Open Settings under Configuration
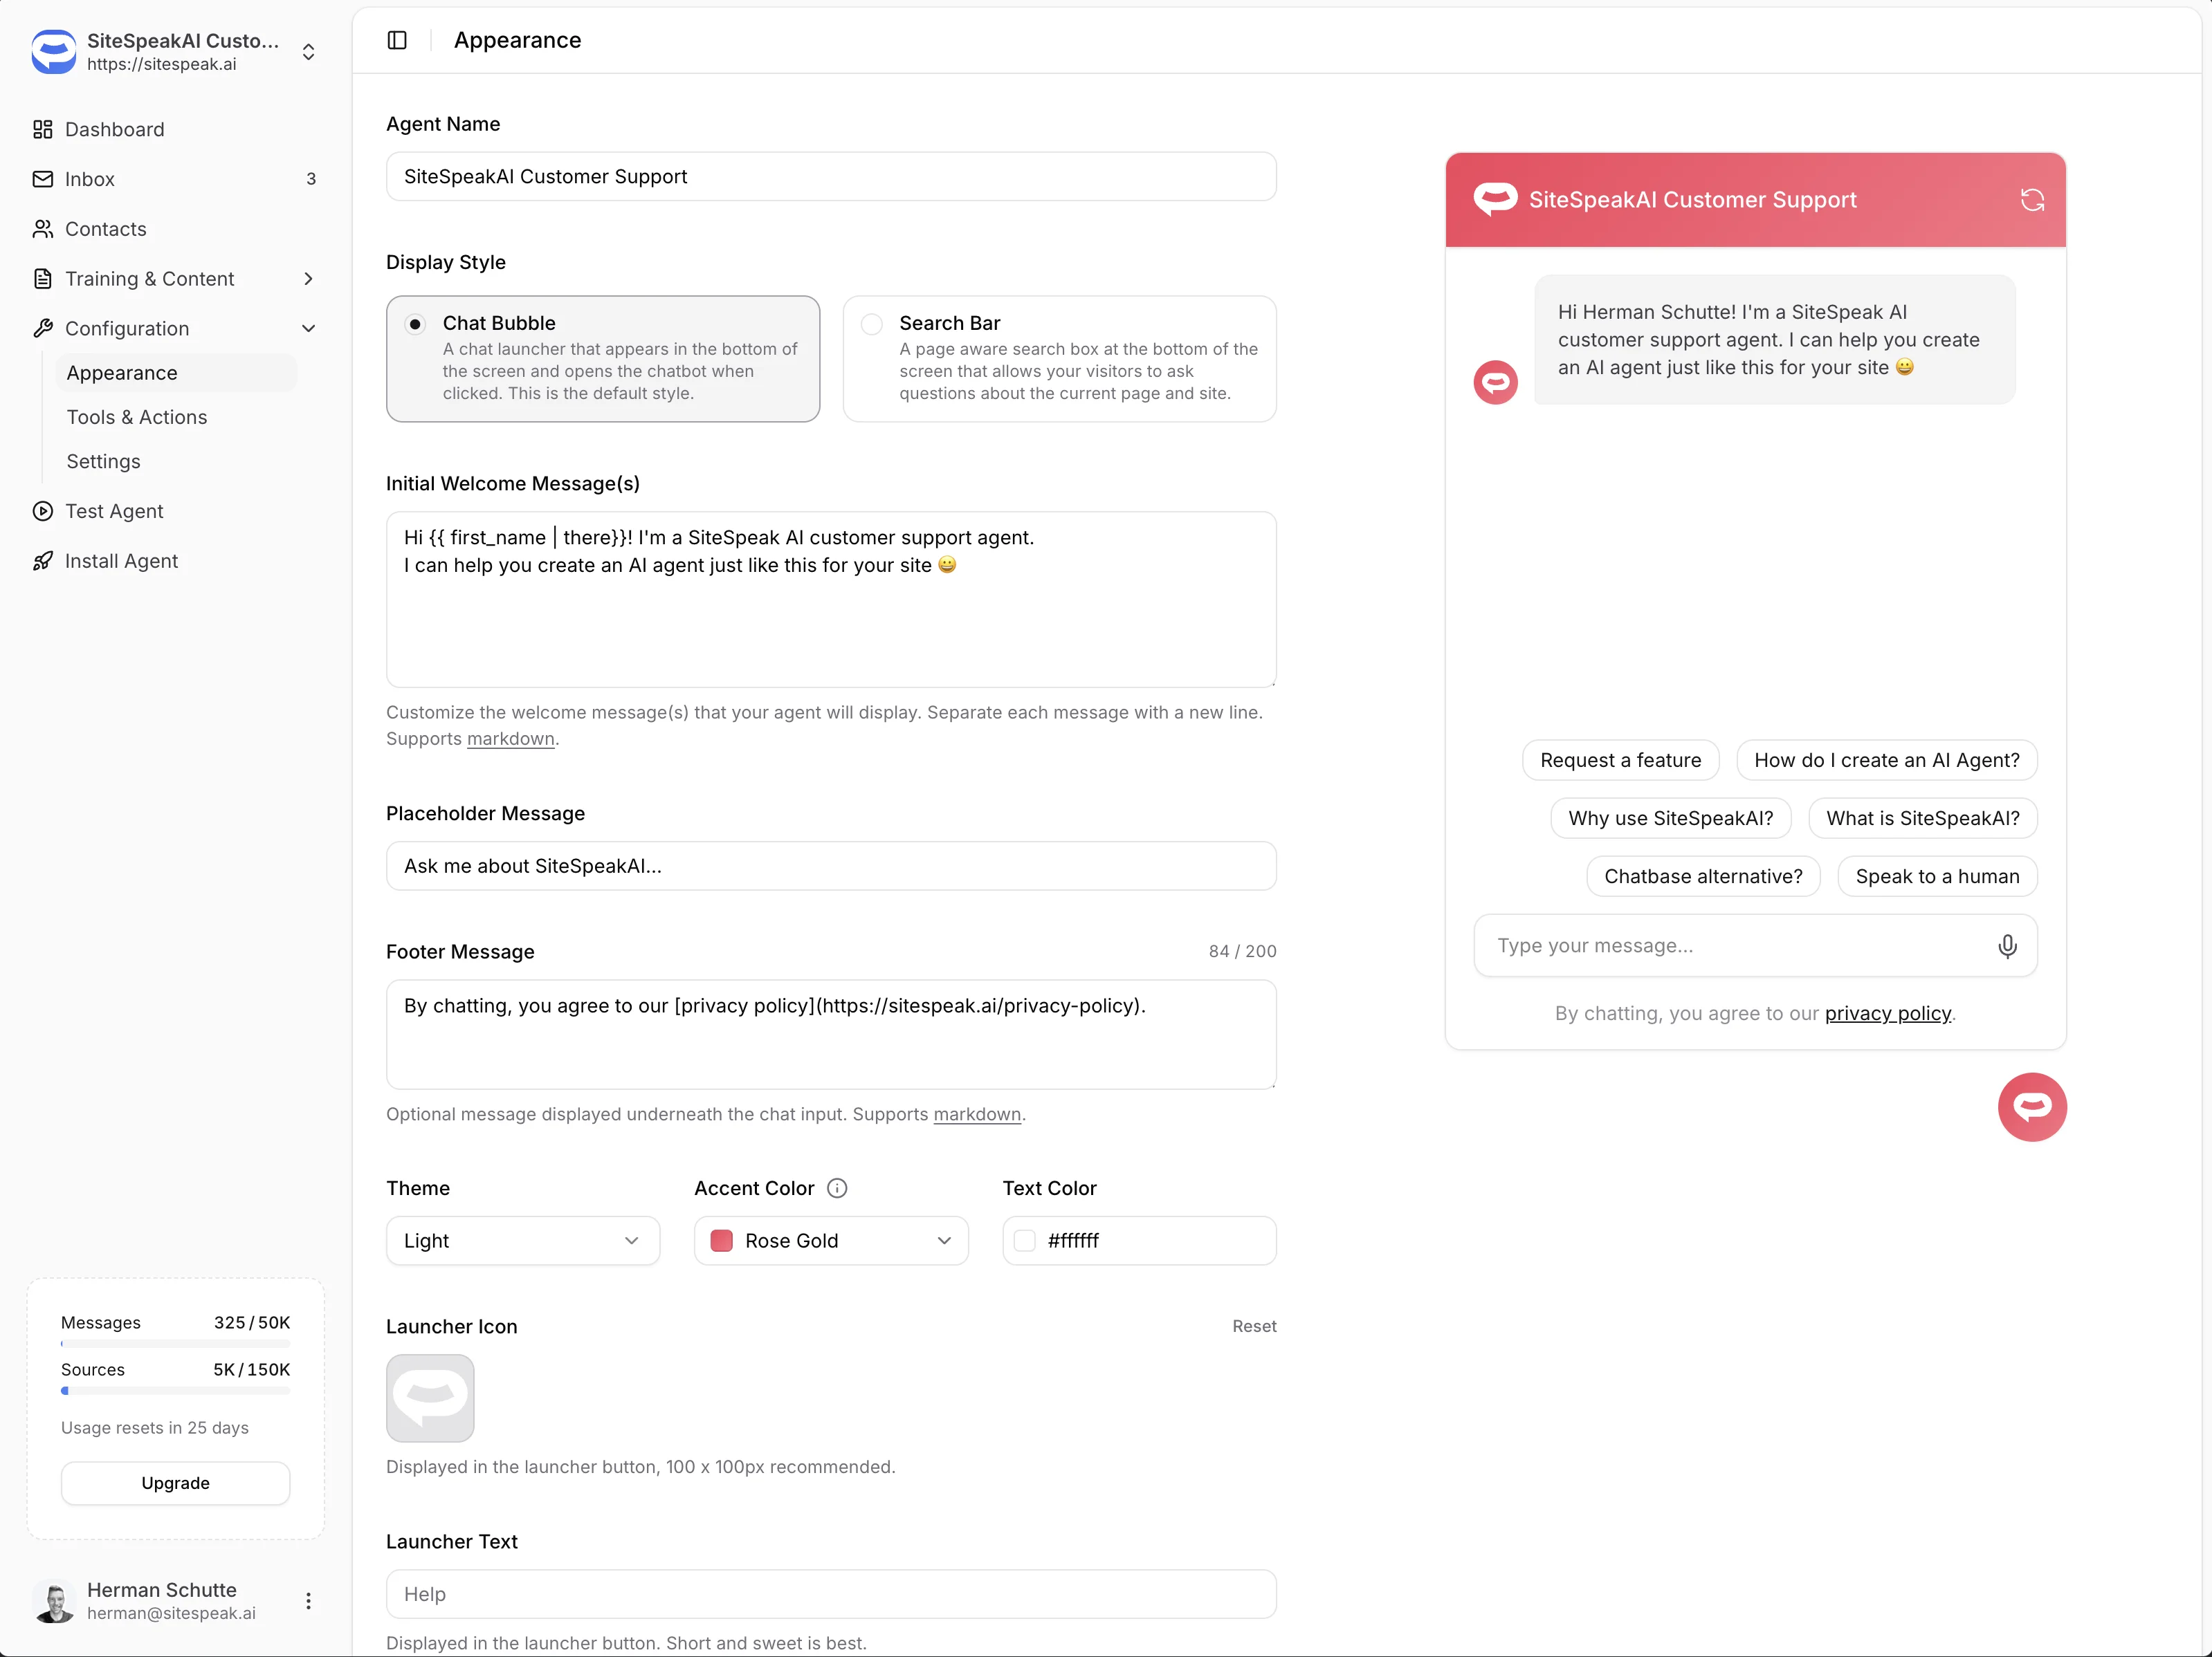Screen dimensions: 2212x1657 pyautogui.click(x=103, y=461)
